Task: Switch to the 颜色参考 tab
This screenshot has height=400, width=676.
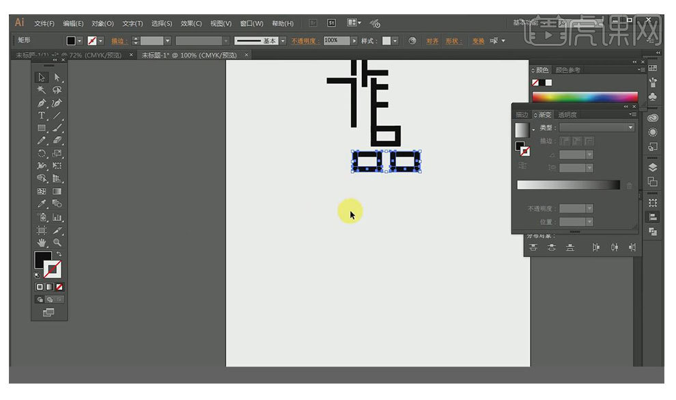Action: tap(567, 70)
